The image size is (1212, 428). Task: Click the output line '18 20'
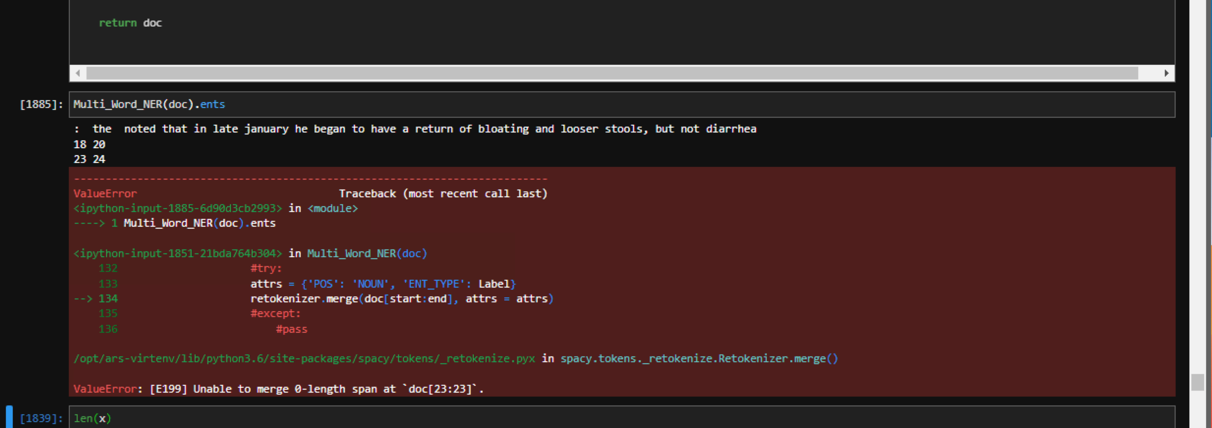(89, 144)
